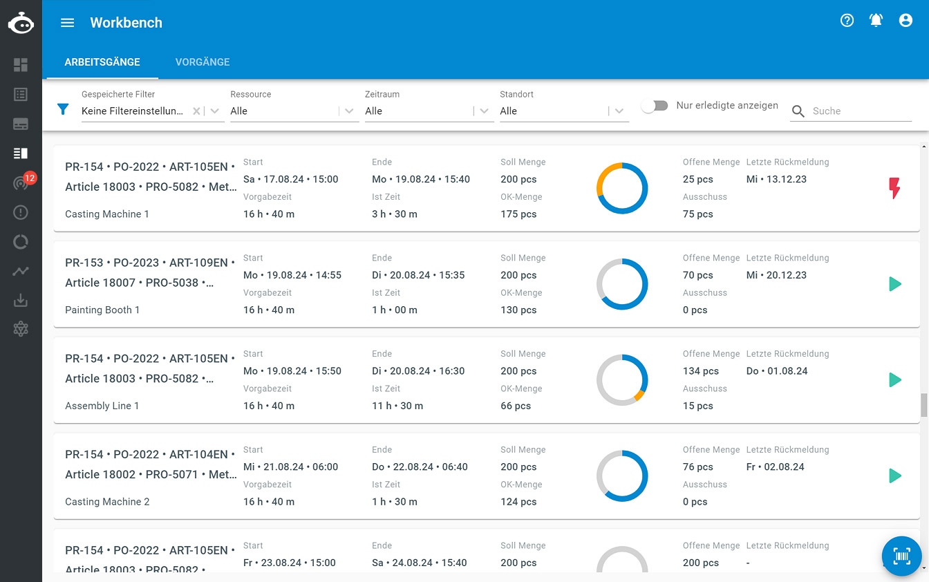Open the sidebar icon with badge 12
929x582 pixels.
[x=21, y=182]
